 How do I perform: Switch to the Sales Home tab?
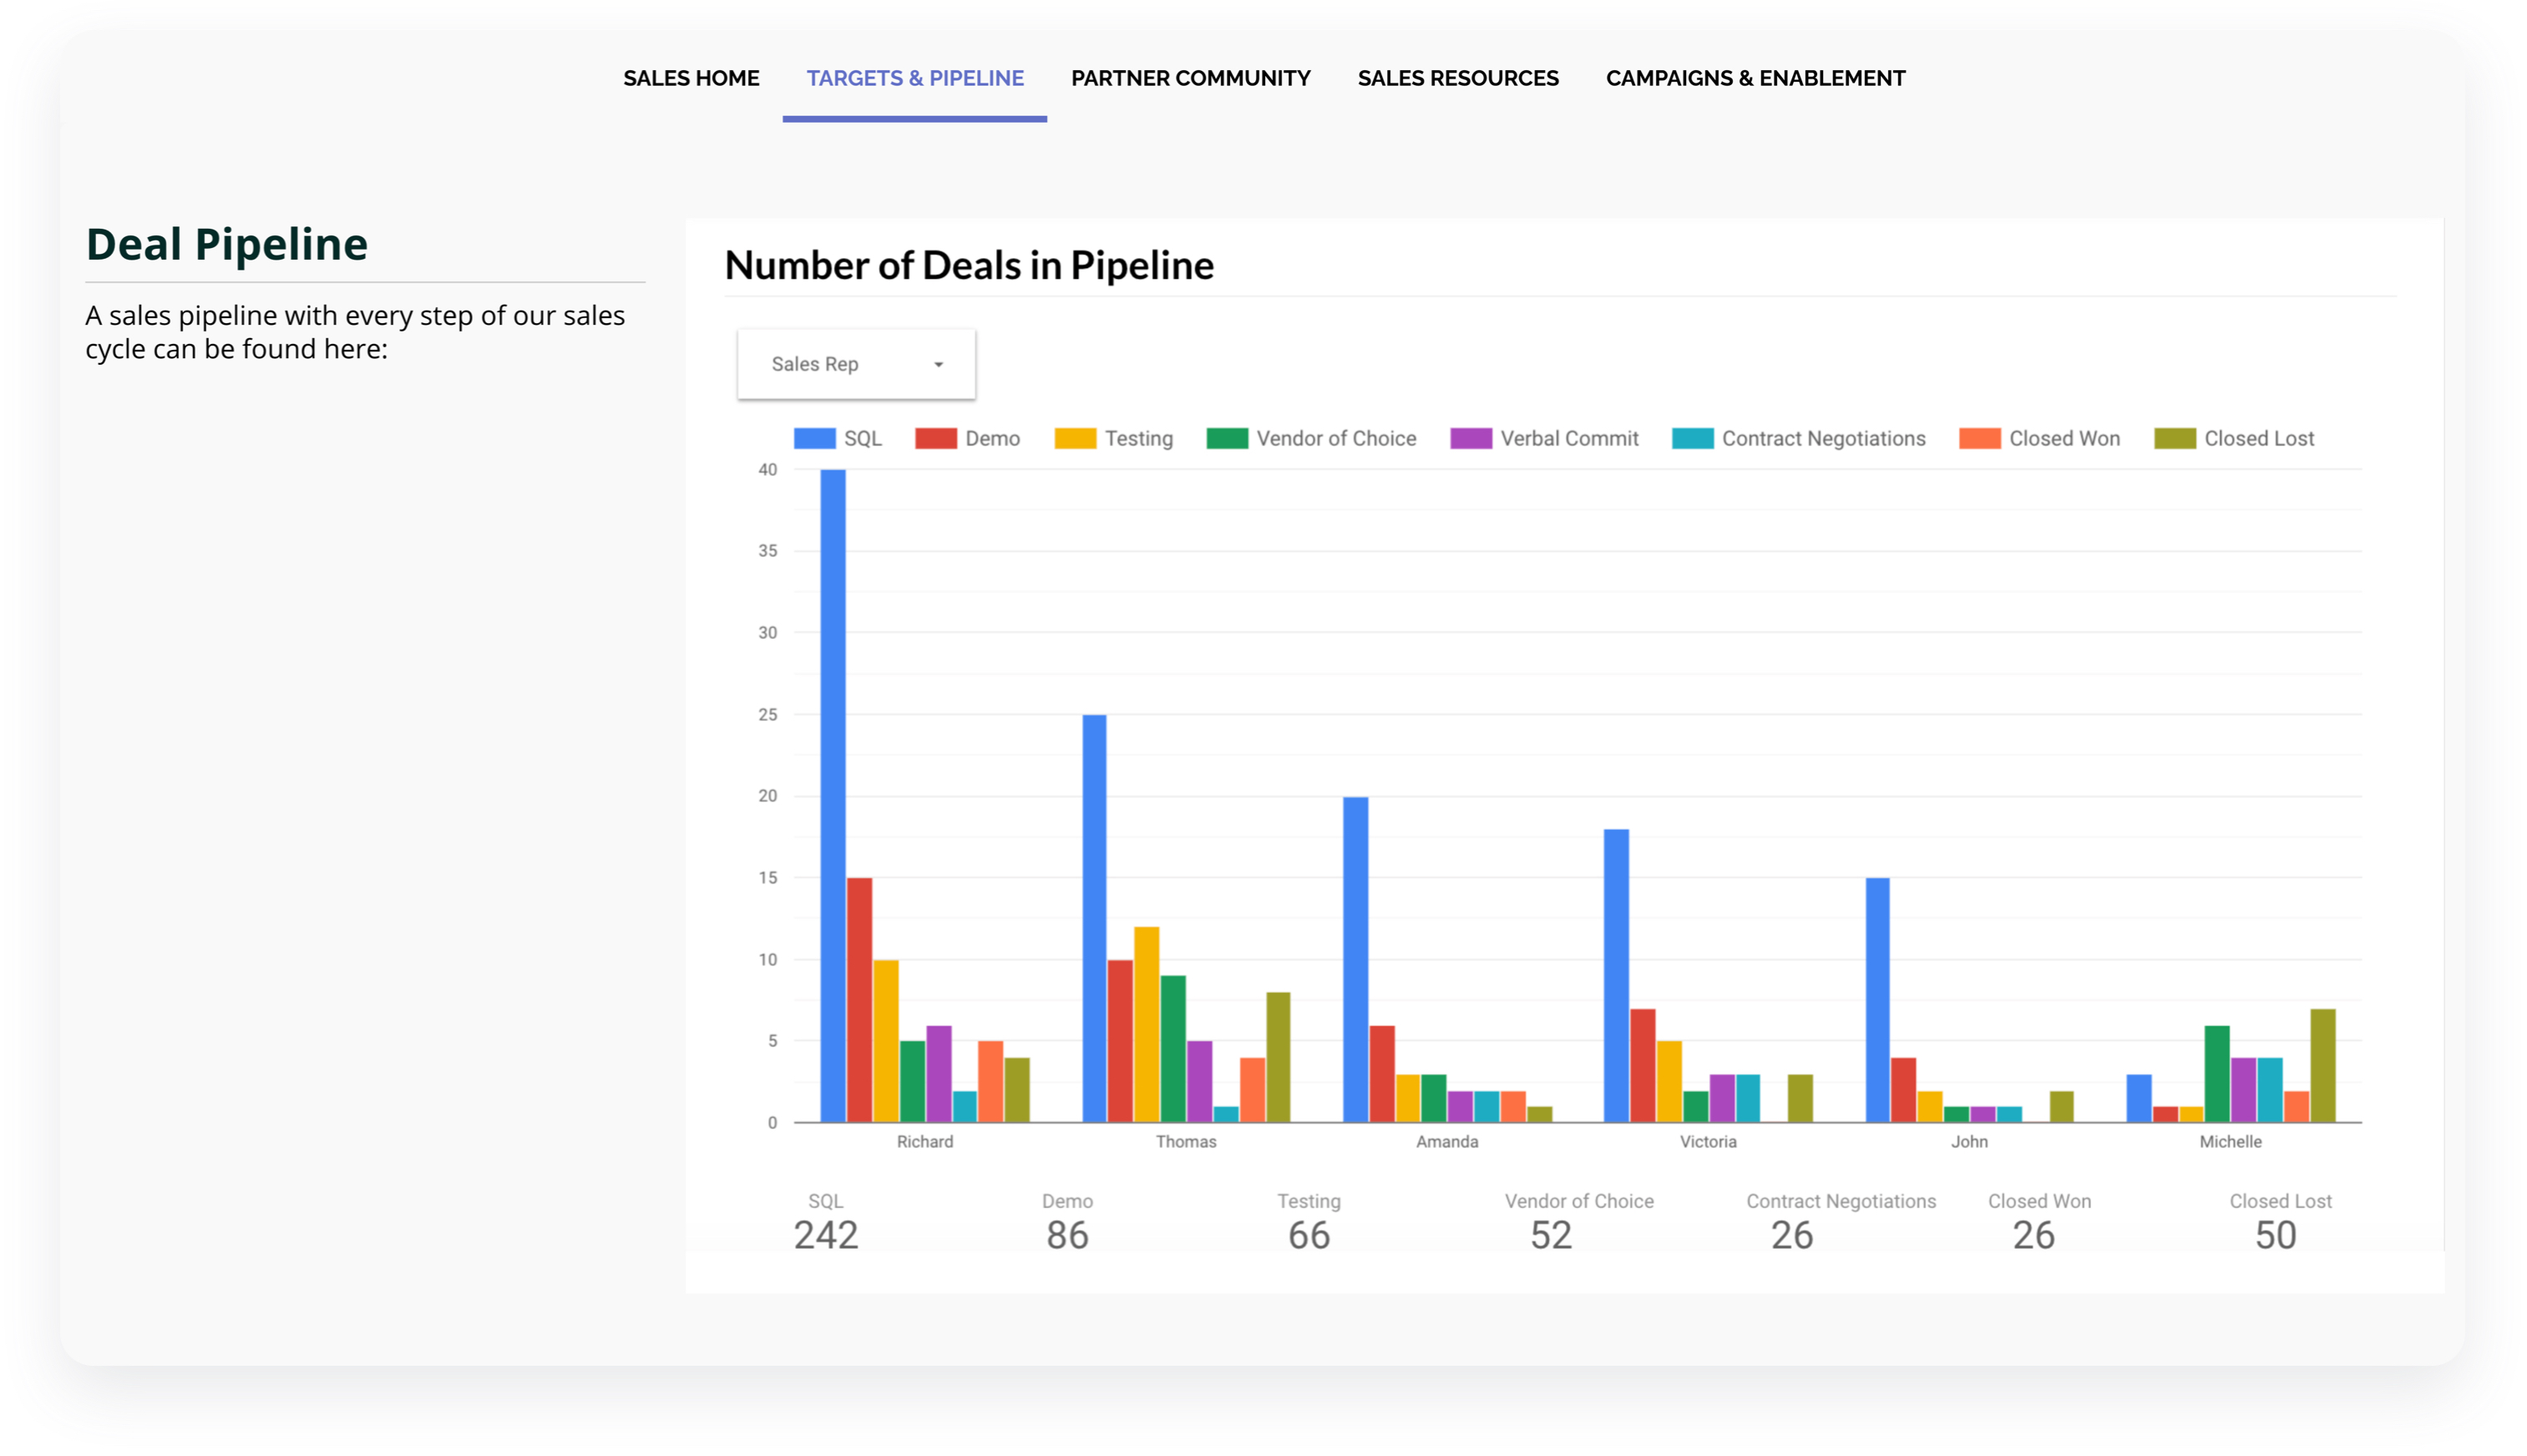pos(691,78)
